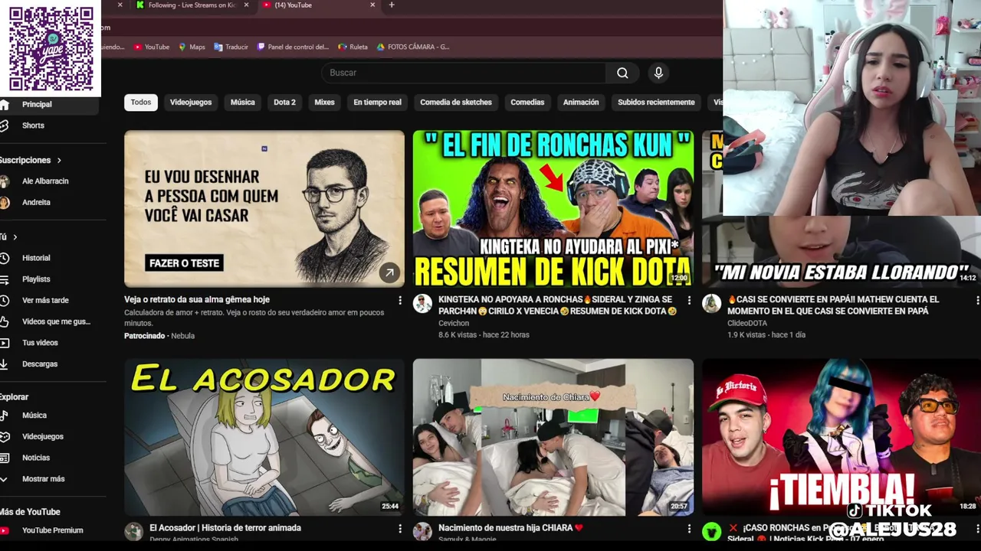Open options menu for El Acosador video
This screenshot has width=981, height=551.
pyautogui.click(x=399, y=529)
